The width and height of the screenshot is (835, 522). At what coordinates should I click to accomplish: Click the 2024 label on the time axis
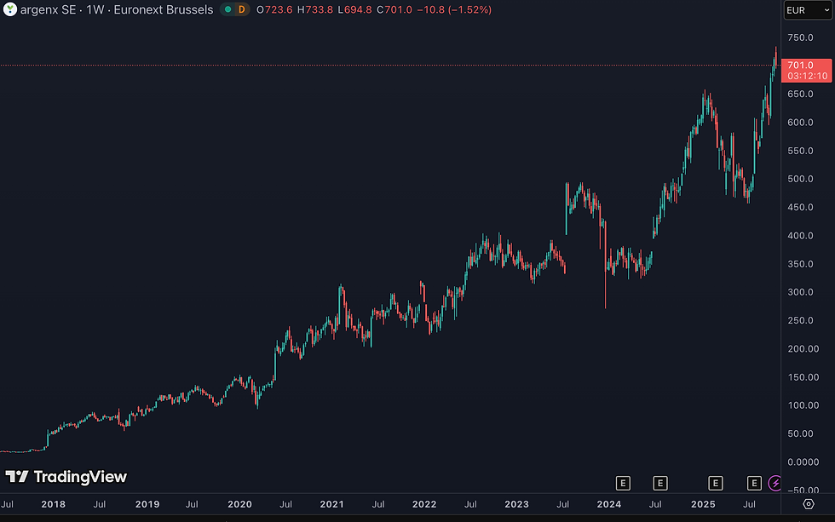[x=609, y=504]
